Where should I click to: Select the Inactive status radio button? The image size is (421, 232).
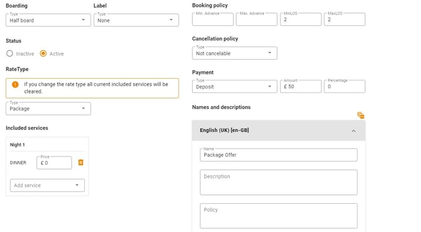(x=9, y=53)
